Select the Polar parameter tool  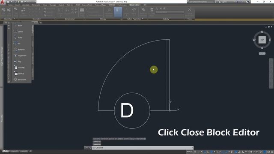[18, 38]
